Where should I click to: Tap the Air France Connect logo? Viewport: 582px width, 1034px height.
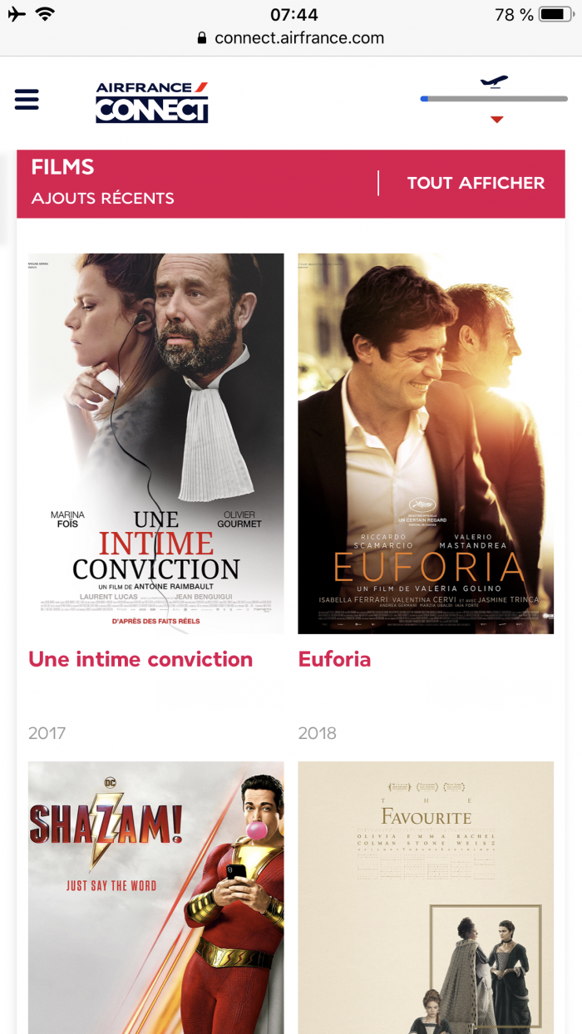click(151, 102)
